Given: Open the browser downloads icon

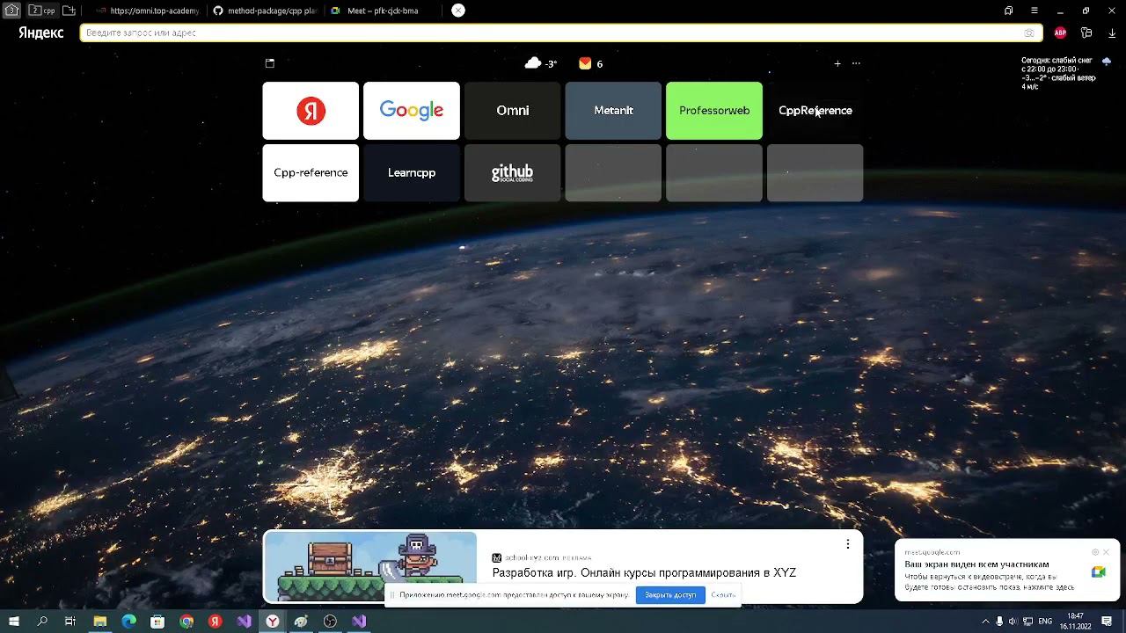Looking at the screenshot, I should pyautogui.click(x=1112, y=33).
